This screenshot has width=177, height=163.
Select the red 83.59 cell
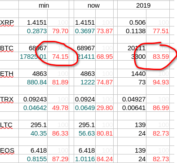pyautogui.click(x=158, y=57)
